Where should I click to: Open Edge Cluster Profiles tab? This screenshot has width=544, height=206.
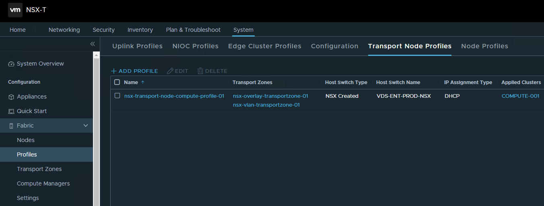(265, 46)
